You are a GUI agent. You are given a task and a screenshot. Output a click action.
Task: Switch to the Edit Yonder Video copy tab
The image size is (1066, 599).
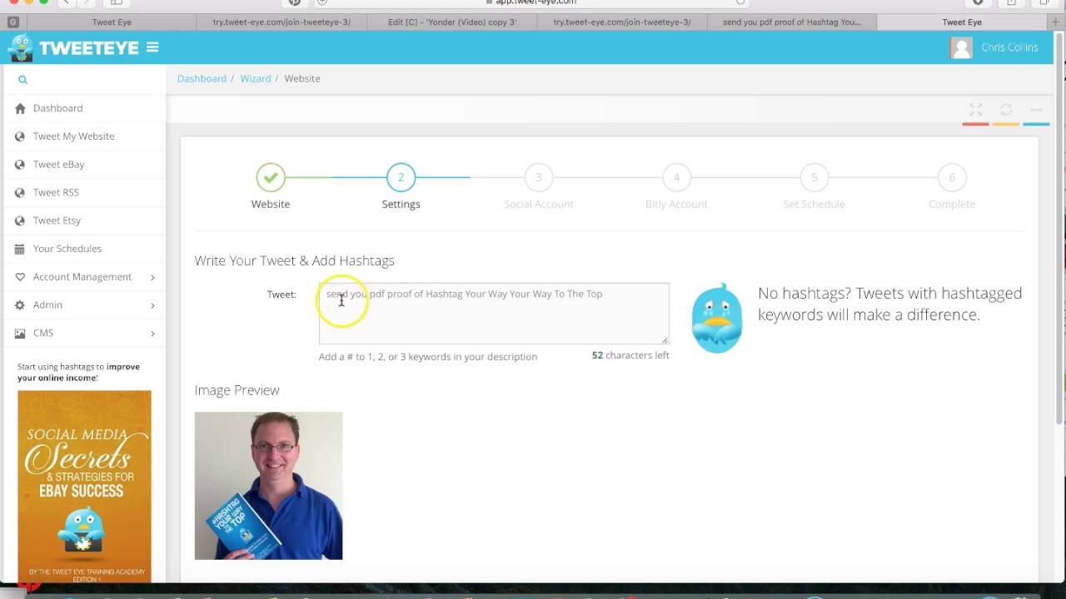click(x=451, y=22)
